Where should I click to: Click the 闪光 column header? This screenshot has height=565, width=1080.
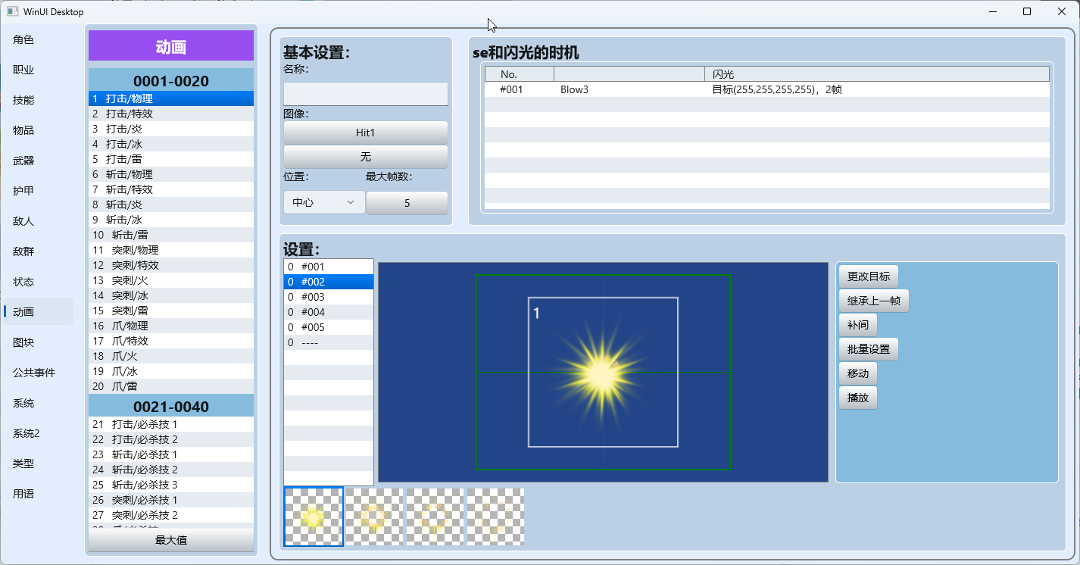pyautogui.click(x=877, y=74)
